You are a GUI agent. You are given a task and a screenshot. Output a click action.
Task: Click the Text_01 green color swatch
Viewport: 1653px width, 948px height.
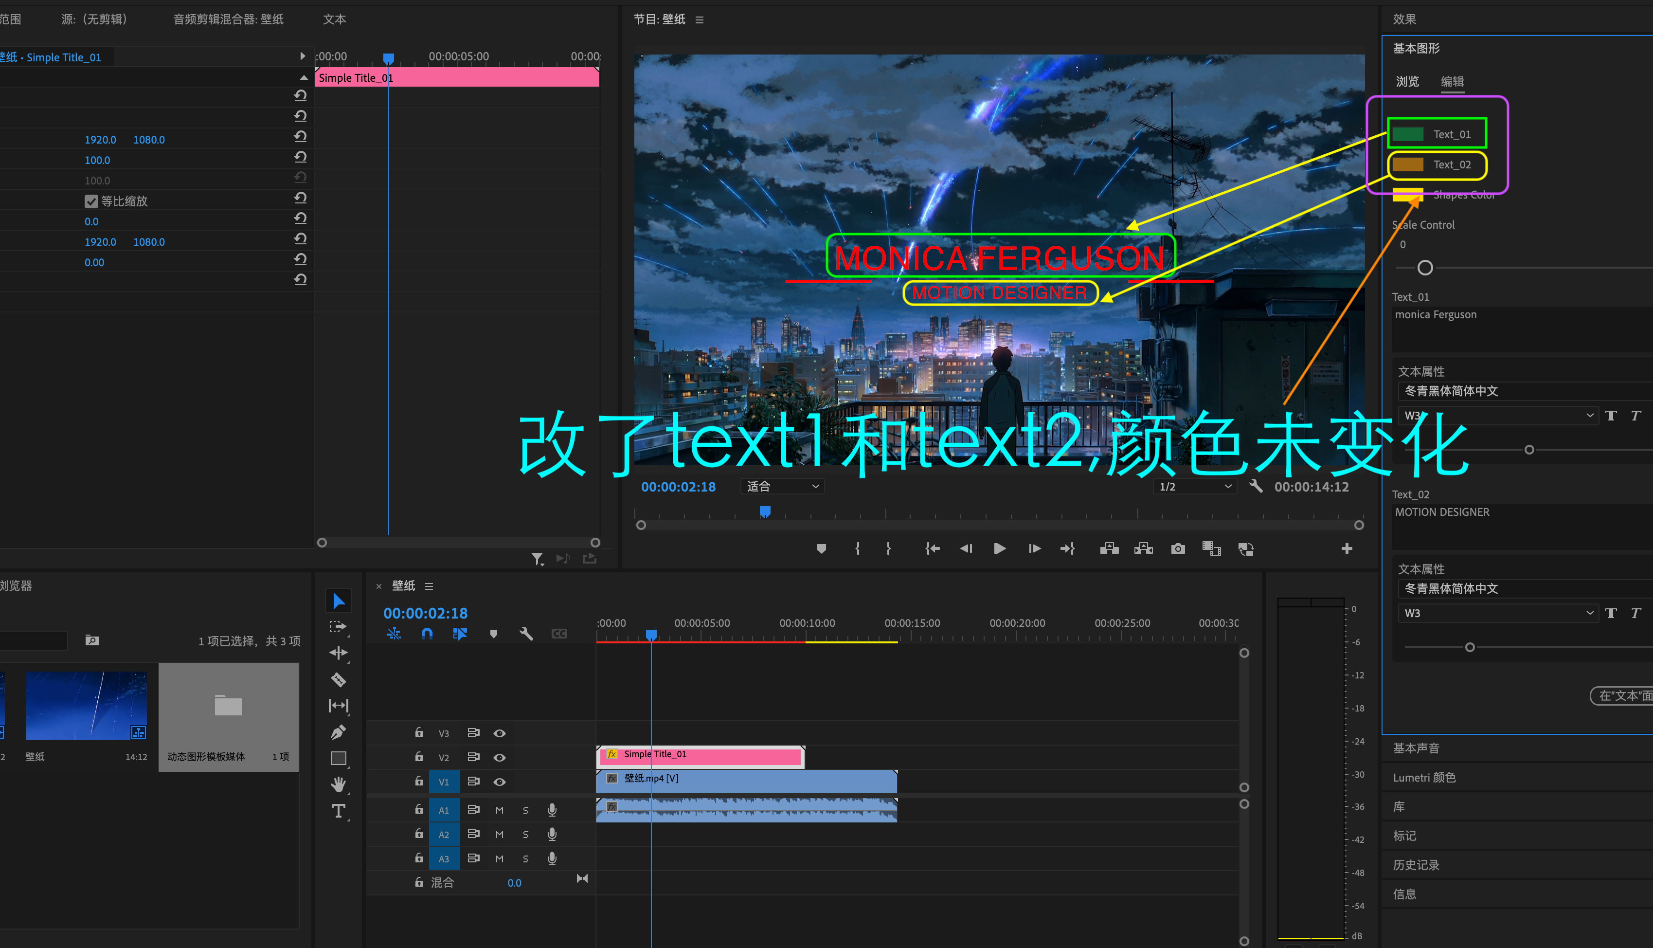coord(1408,134)
